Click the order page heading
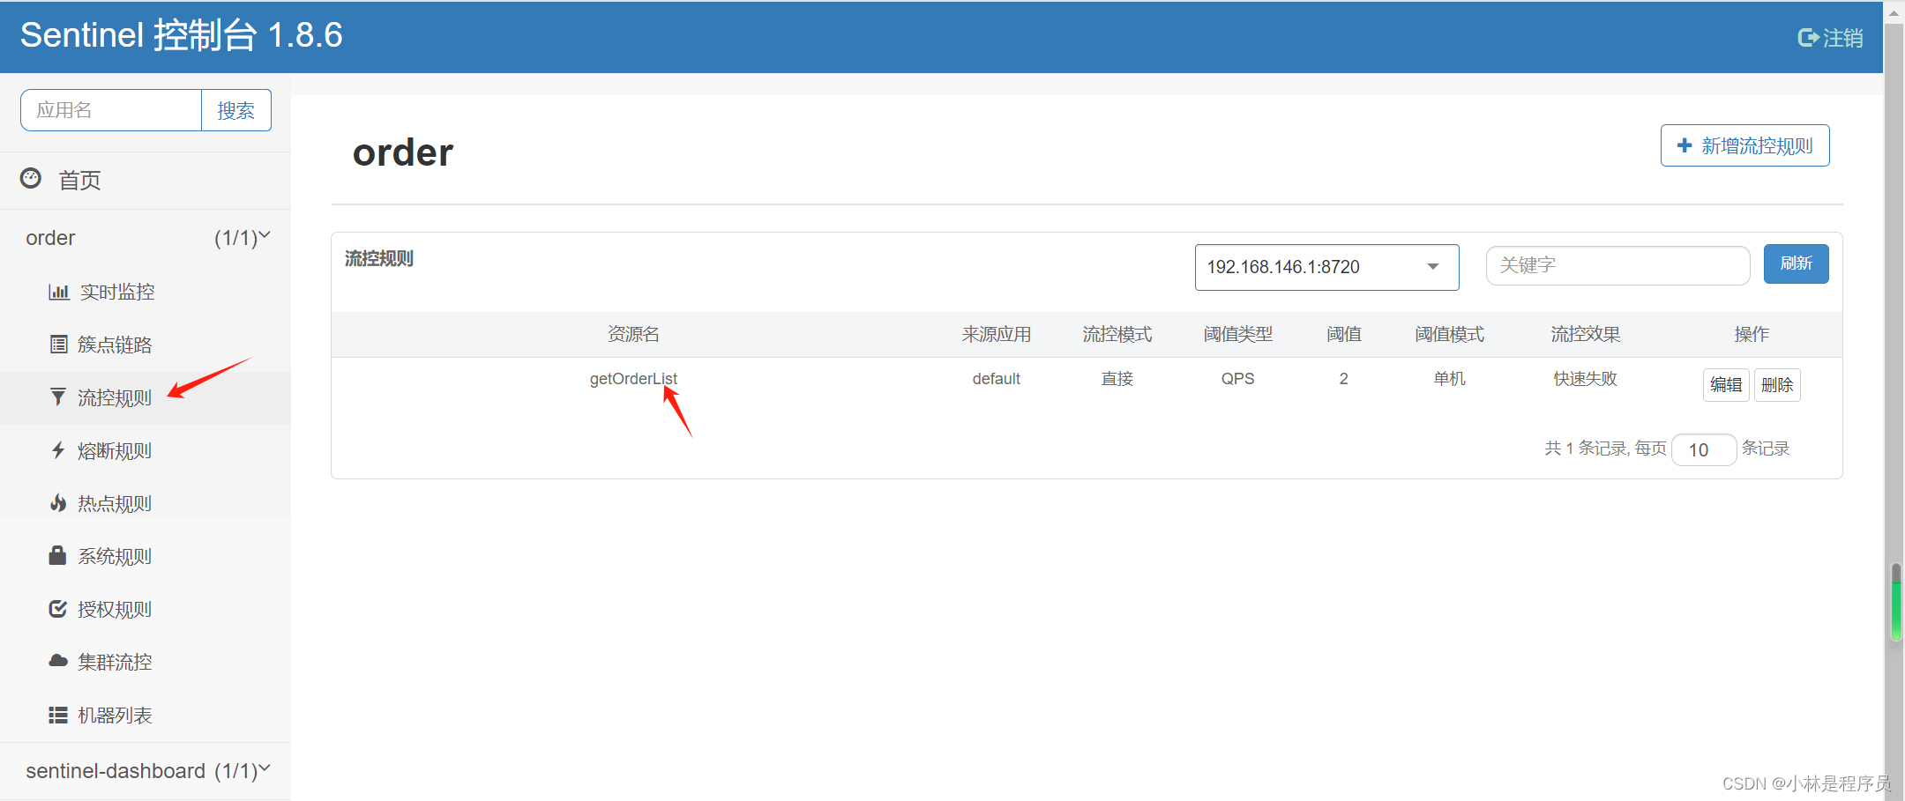 pyautogui.click(x=403, y=152)
